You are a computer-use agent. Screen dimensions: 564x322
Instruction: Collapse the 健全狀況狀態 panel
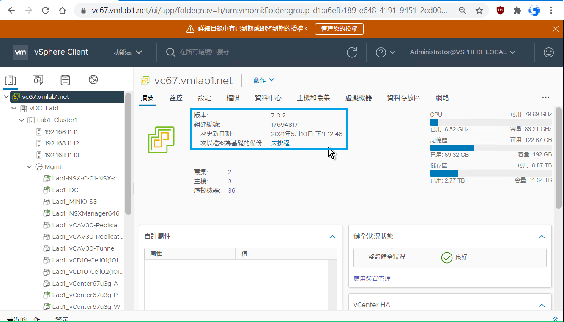pyautogui.click(x=542, y=237)
